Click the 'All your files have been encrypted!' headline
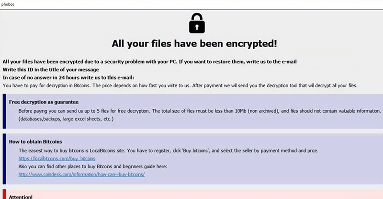 (194, 44)
